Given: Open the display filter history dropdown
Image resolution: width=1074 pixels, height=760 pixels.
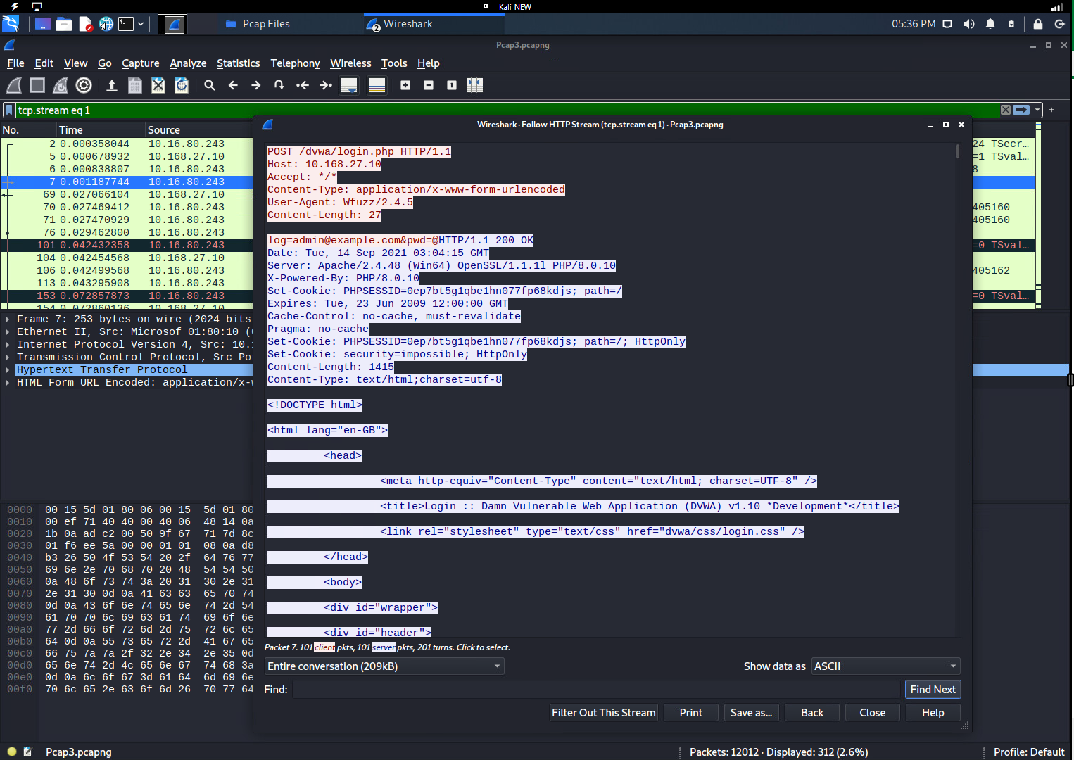Looking at the screenshot, I should [1037, 110].
